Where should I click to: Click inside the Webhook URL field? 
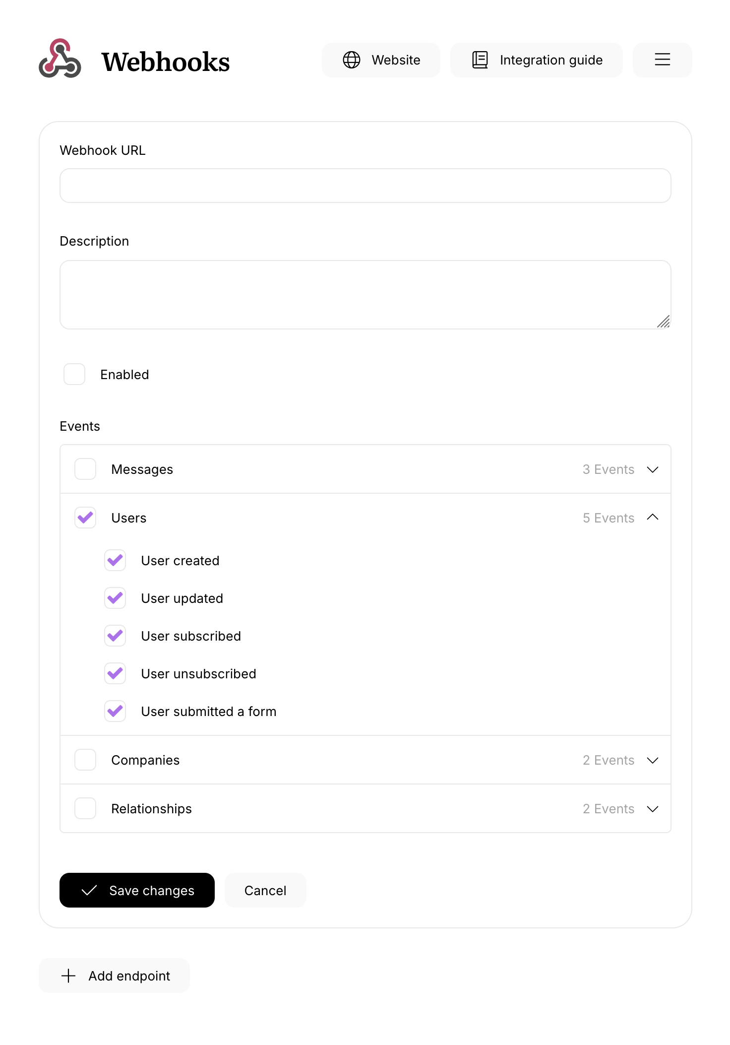365,186
